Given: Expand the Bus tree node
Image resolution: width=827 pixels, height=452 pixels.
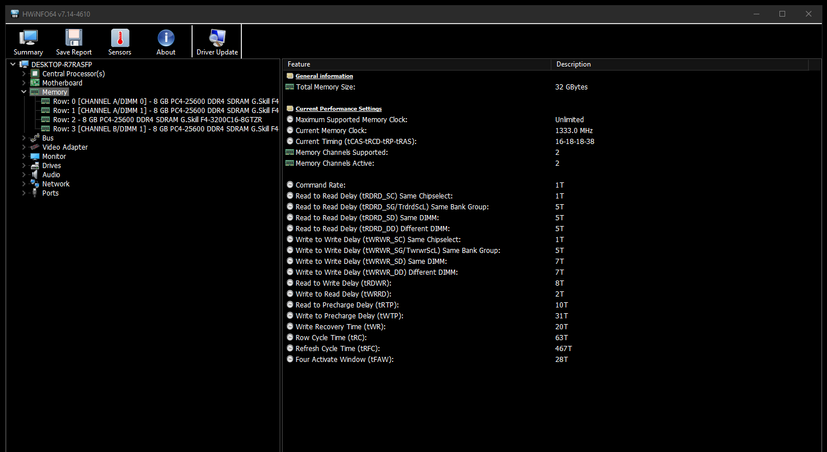Looking at the screenshot, I should pos(23,138).
